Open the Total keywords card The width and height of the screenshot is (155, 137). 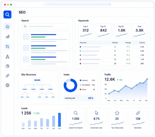click(x=139, y=31)
